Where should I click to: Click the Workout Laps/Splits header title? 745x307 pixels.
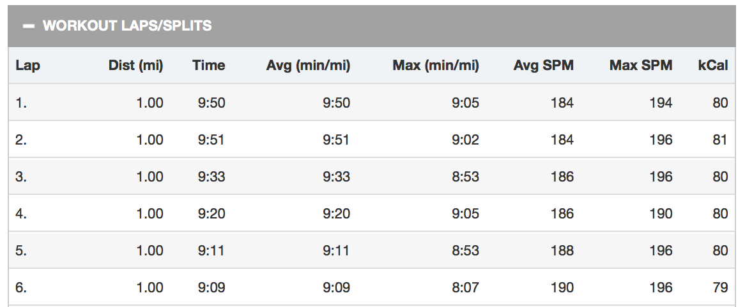pyautogui.click(x=127, y=25)
